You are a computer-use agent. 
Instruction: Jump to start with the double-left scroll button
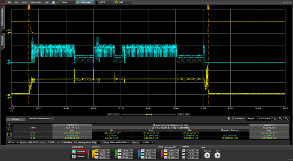[109, 114]
